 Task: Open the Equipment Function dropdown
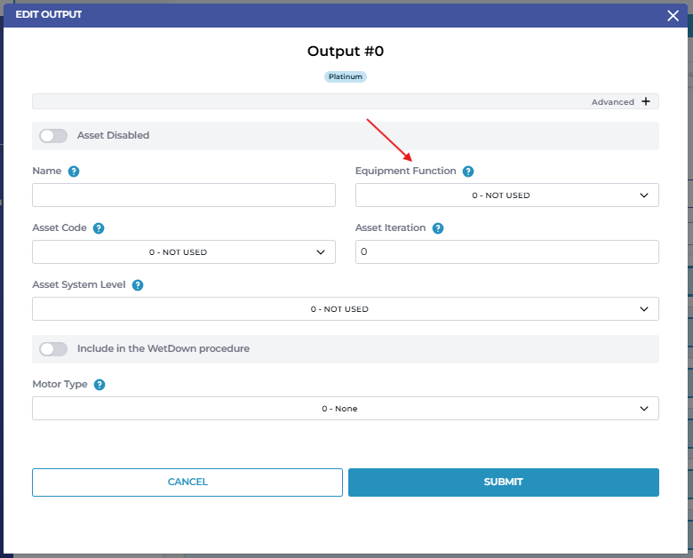tap(506, 195)
